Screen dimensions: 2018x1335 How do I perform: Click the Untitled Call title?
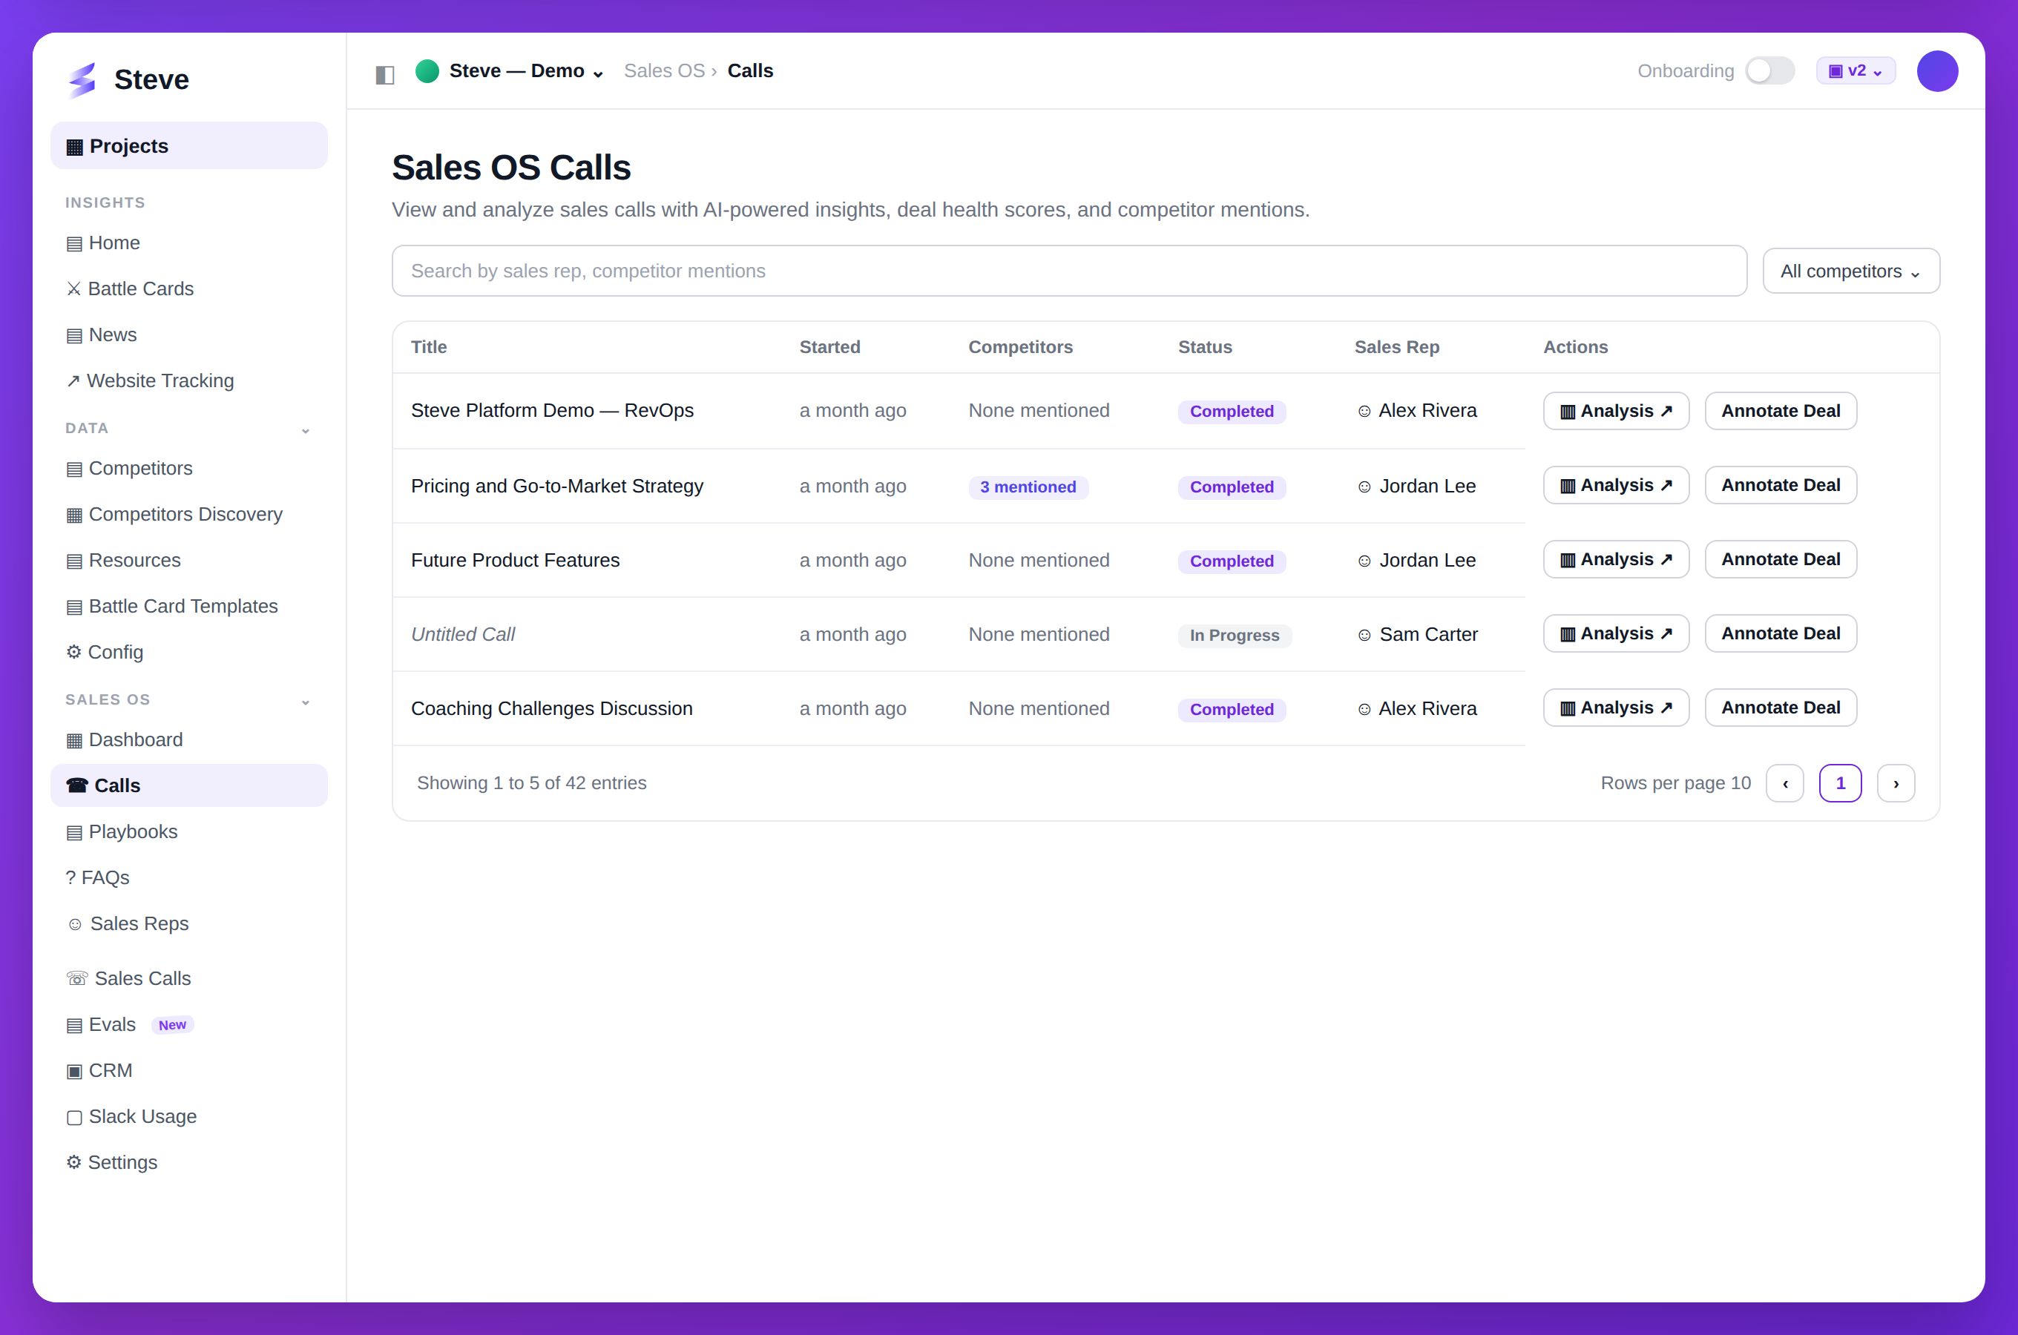(463, 634)
